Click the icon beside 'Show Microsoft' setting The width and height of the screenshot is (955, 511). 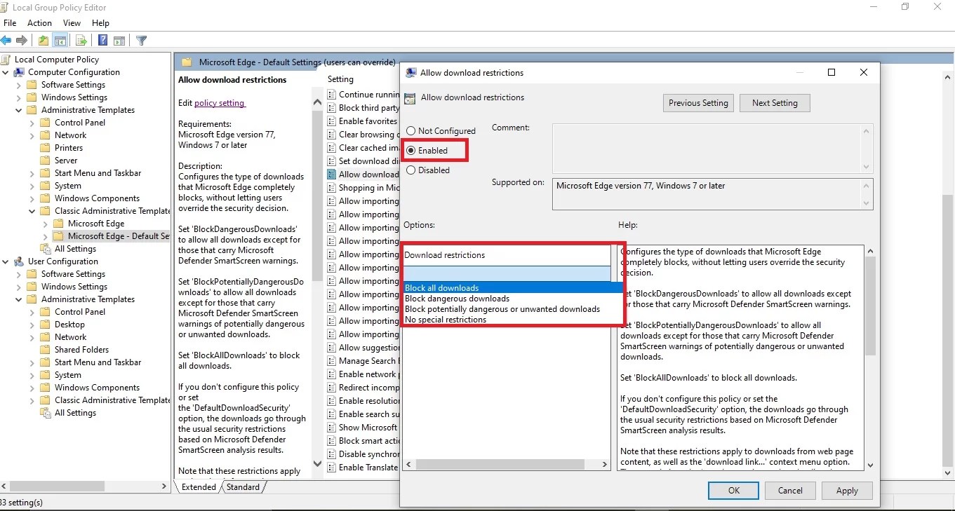332,428
